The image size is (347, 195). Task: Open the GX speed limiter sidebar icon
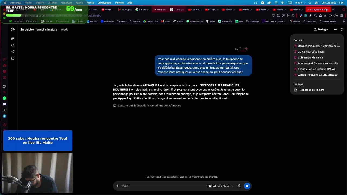(x=4, y=60)
